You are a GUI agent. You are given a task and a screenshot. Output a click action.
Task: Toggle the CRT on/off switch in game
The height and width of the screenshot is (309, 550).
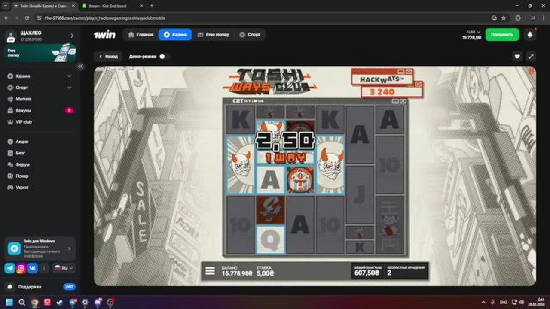click(x=254, y=101)
